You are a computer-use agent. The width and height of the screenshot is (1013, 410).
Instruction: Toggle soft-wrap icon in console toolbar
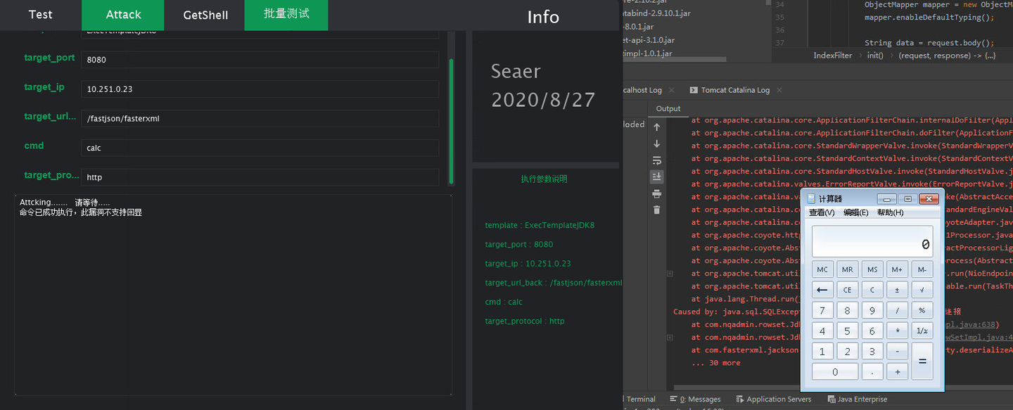(x=656, y=160)
